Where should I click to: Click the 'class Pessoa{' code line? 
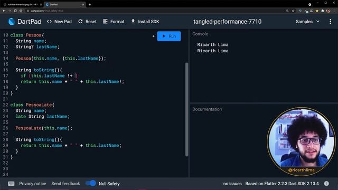click(x=27, y=35)
